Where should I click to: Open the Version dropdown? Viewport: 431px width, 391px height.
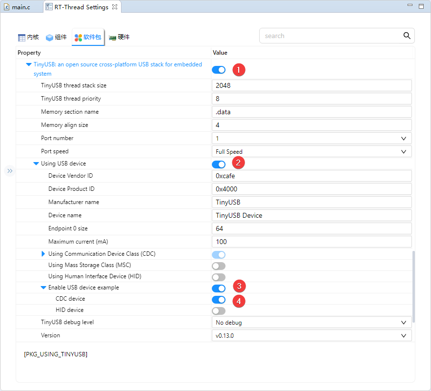pyautogui.click(x=312, y=335)
